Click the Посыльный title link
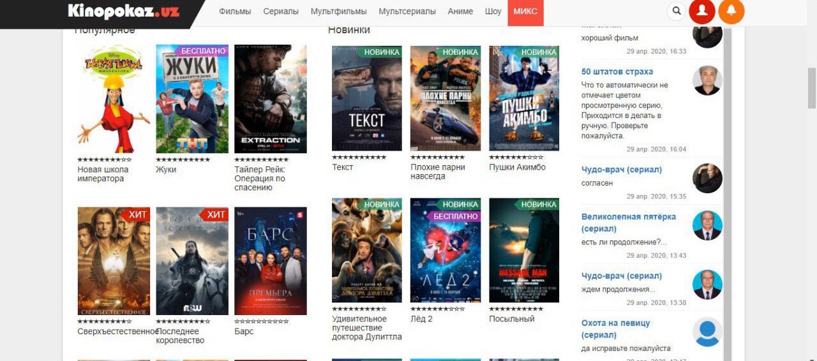 512,319
